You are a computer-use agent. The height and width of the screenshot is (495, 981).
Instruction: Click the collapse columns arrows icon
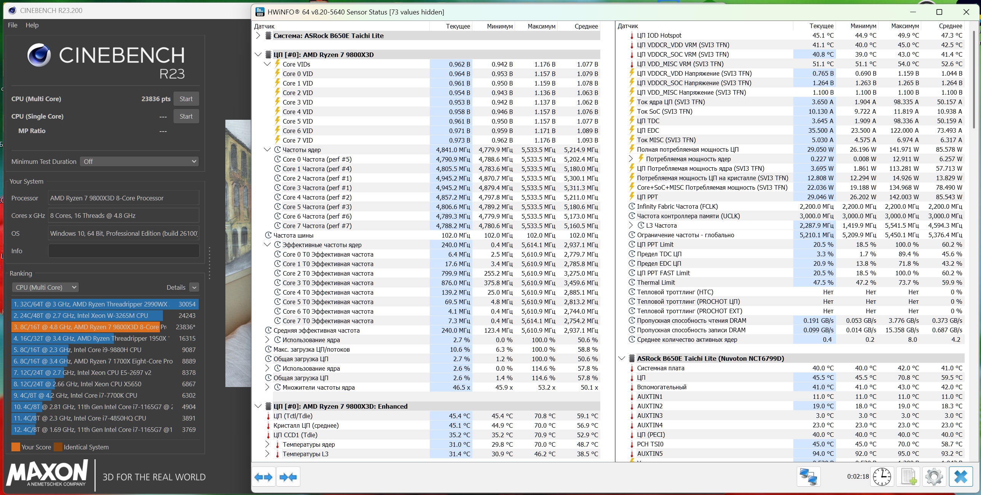[288, 477]
